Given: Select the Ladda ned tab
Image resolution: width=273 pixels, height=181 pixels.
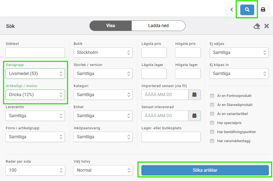Looking at the screenshot, I should (x=158, y=26).
